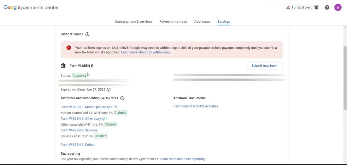This screenshot has width=347, height=165.
Task: Open Certificate of Non-US Activities document
Action: point(196,106)
